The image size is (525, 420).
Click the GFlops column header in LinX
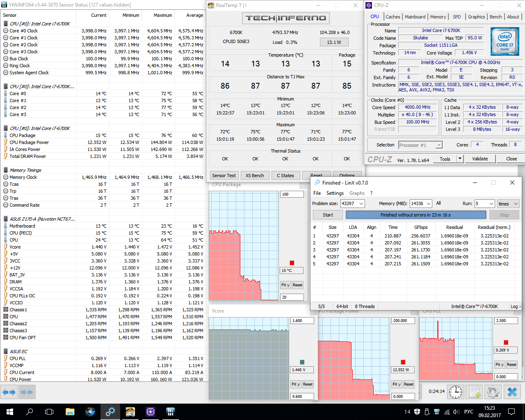pos(421,227)
